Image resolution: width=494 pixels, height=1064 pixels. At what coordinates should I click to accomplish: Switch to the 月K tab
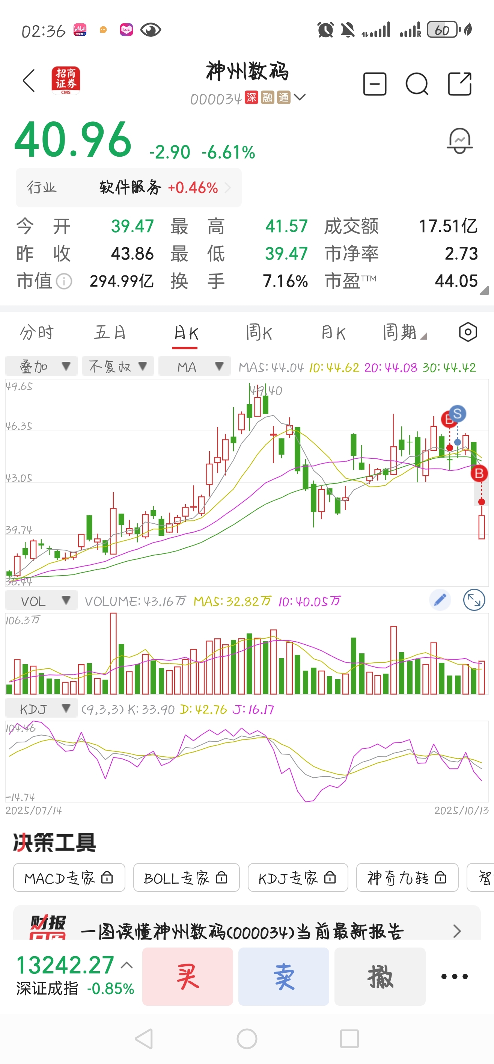tap(333, 332)
